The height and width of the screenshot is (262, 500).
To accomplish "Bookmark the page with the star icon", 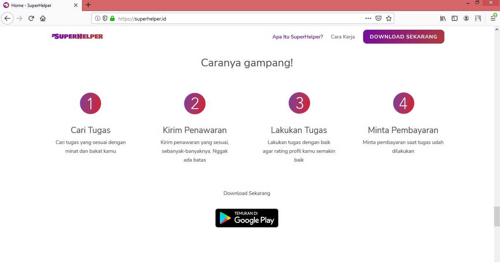I will (x=388, y=18).
